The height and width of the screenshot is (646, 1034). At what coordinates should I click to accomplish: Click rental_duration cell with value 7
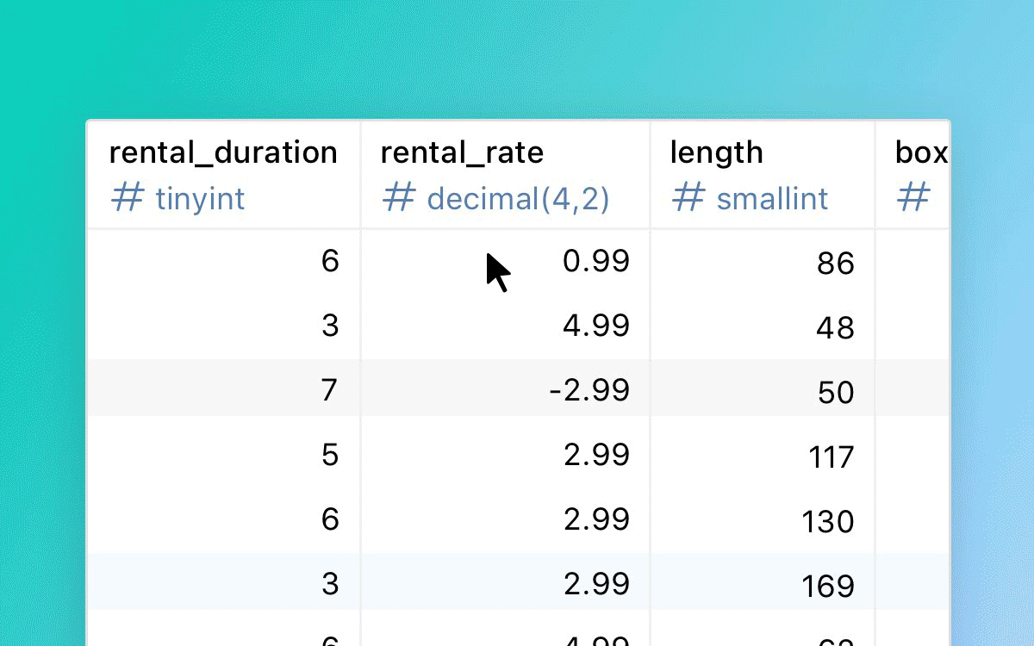point(223,391)
